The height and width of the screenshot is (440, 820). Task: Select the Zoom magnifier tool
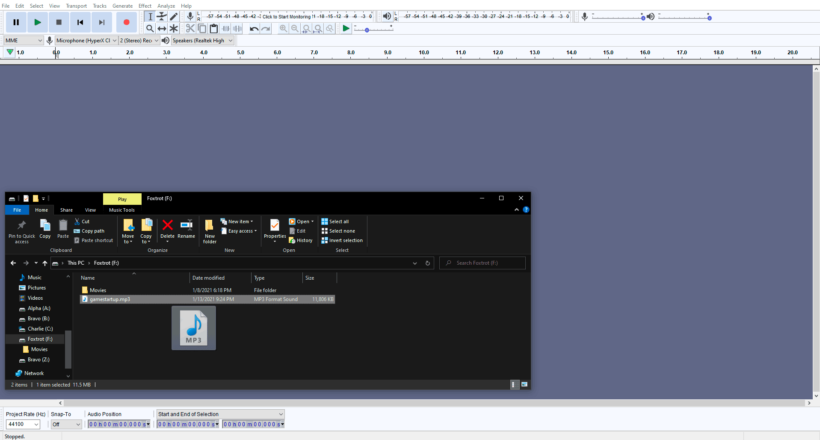pos(150,28)
